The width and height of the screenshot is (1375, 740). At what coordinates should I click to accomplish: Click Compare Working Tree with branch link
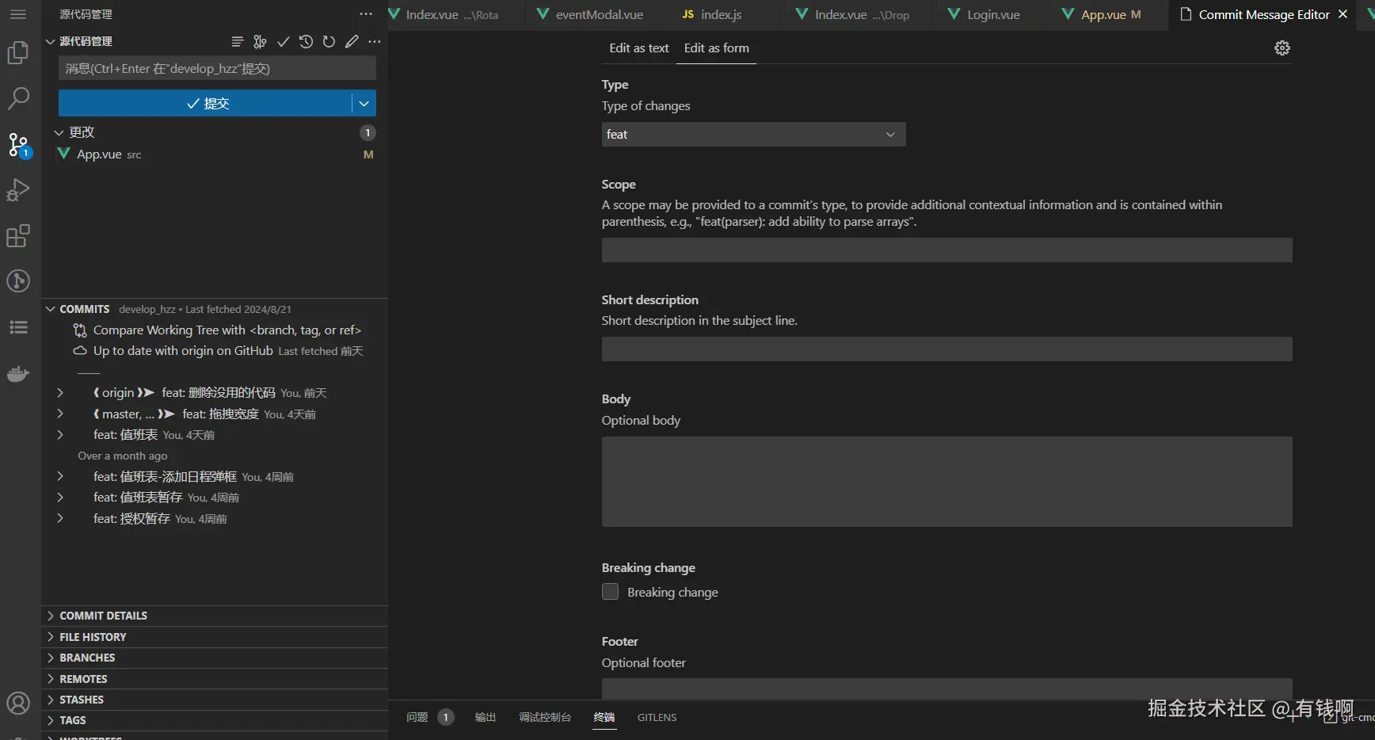227,330
